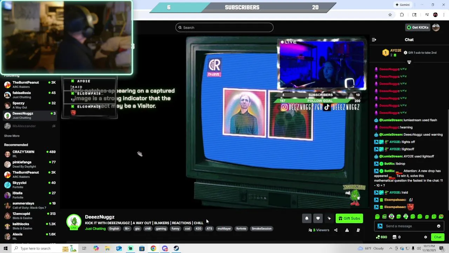
Task: Open Skyyziol Fortnite channel
Action: coord(30,185)
